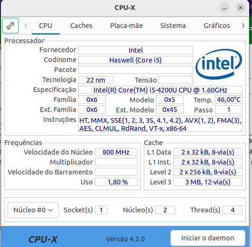
Task: Switch to the Caches tab
Action: [81, 26]
